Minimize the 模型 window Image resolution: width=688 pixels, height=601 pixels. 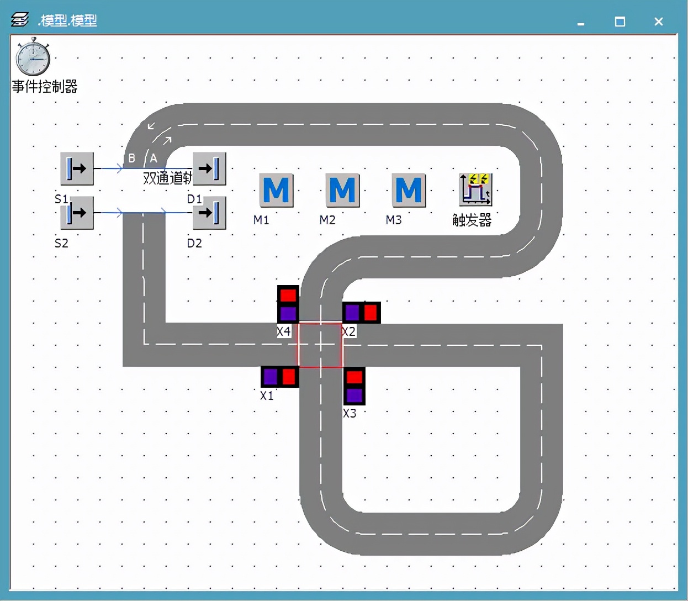click(581, 22)
